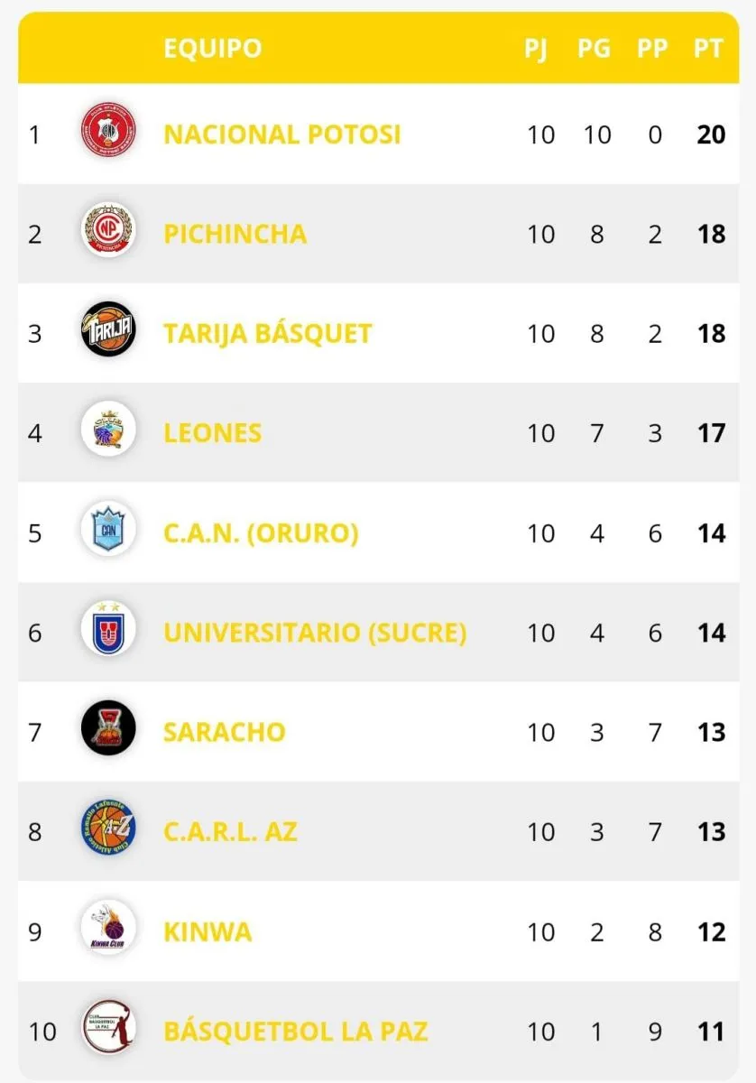Viewport: 756px width, 1083px height.
Task: Click the C.A.R.L. AZ basketball logo
Action: [108, 831]
